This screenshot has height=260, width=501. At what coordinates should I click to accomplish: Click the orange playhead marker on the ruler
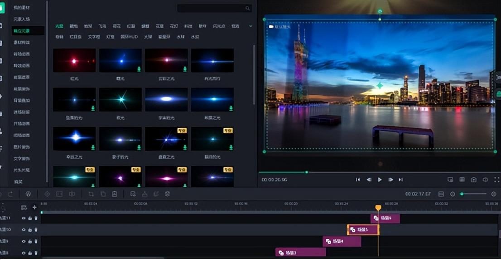point(378,208)
